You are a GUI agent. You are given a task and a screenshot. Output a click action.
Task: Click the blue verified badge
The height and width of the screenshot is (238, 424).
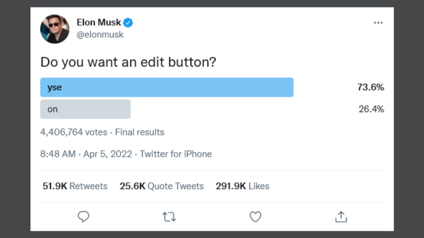click(x=128, y=23)
